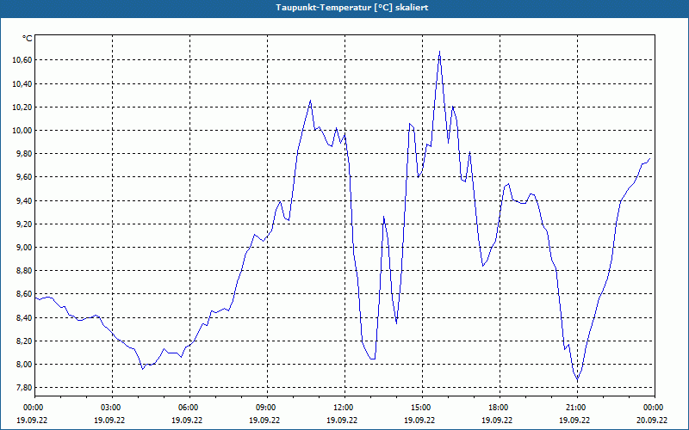This screenshot has height=430, width=689.
Task: Click the 09:00 time label
Action: (x=267, y=408)
